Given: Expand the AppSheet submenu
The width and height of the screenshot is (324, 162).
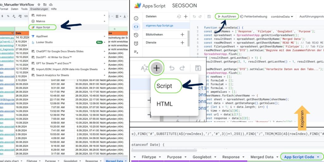Looking at the screenshot, I should [x=69, y=36].
